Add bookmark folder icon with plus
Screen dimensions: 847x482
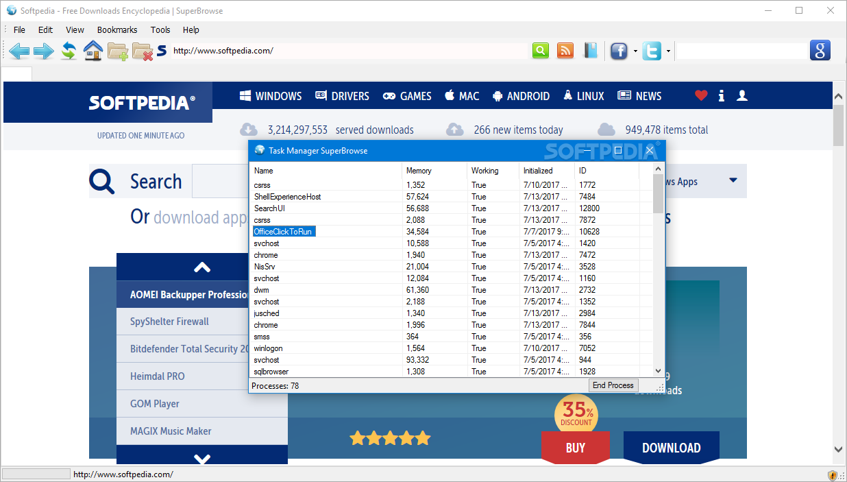(118, 51)
